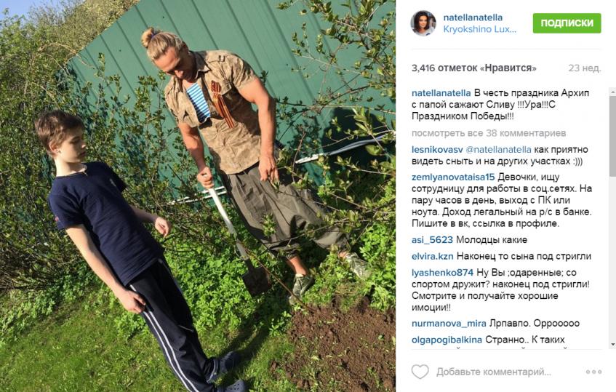Open zemlyanovataisa15 commenter profile
This screenshot has width=616, height=392.
pos(453,177)
